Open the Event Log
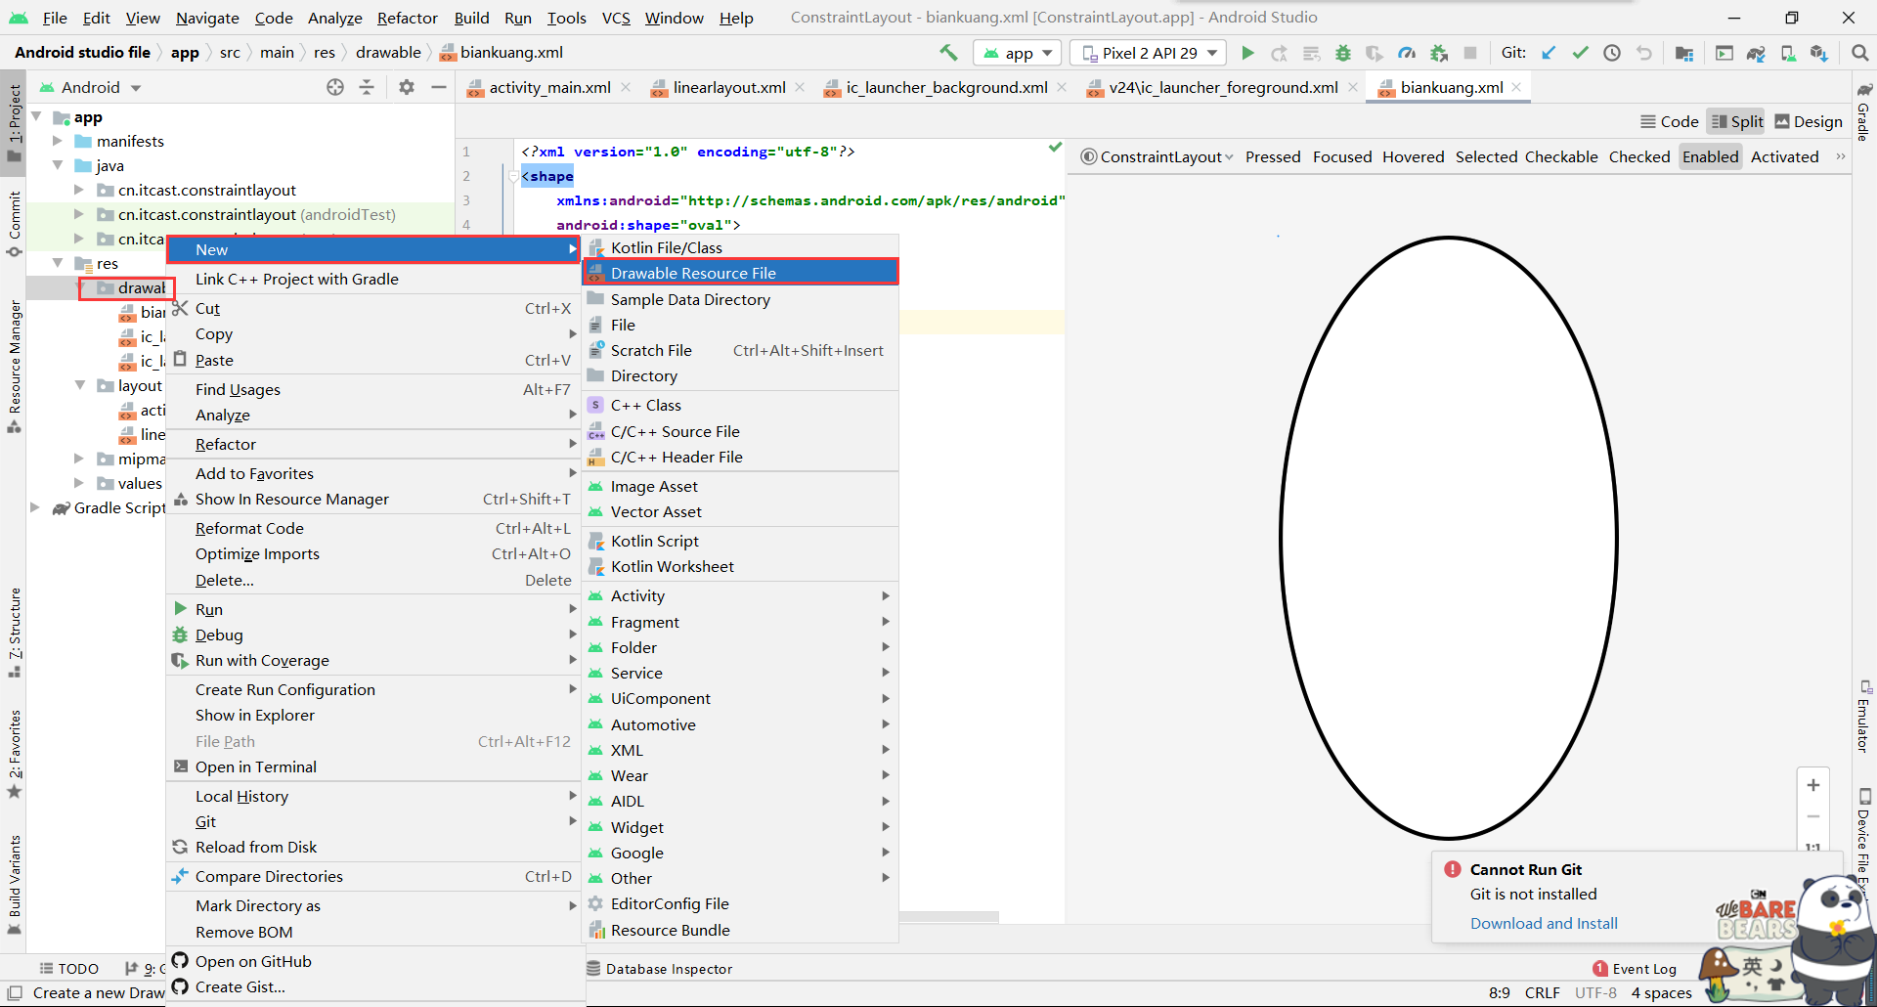 (1644, 969)
